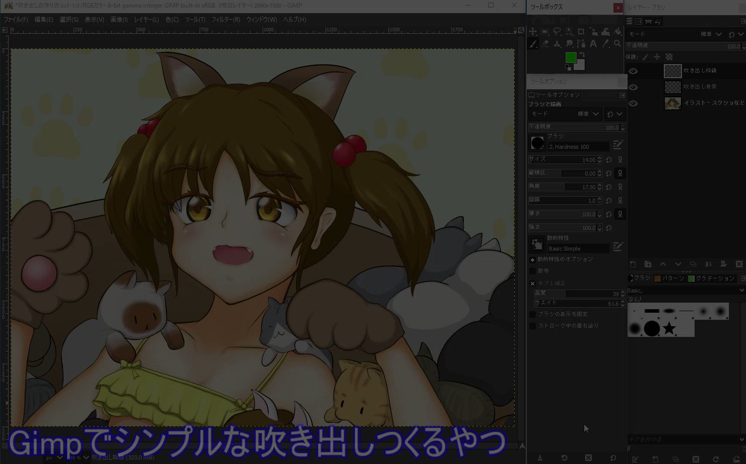Open the px unit dropdown in status bar
This screenshot has width=746, height=464.
point(53,457)
